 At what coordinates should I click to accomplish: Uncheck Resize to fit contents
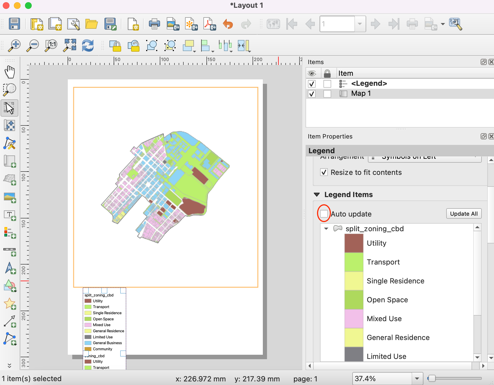click(324, 172)
